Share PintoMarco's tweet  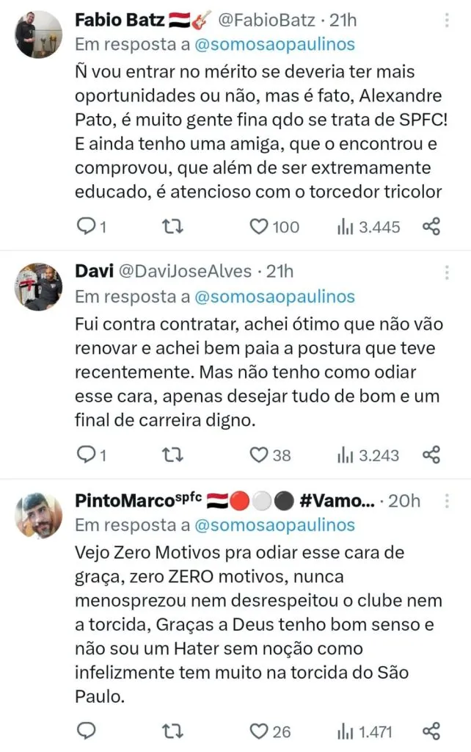coord(431,731)
